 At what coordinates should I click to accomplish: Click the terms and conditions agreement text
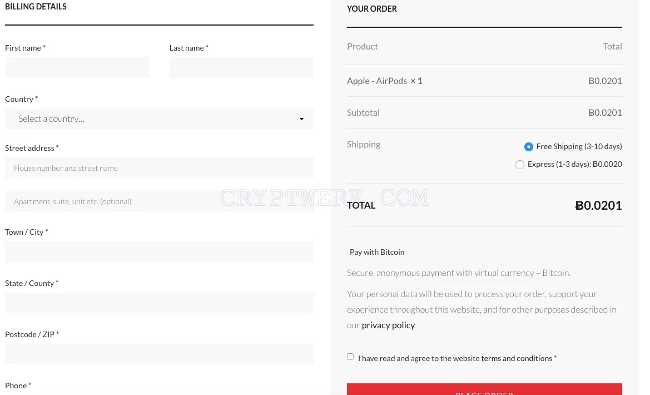(x=457, y=358)
